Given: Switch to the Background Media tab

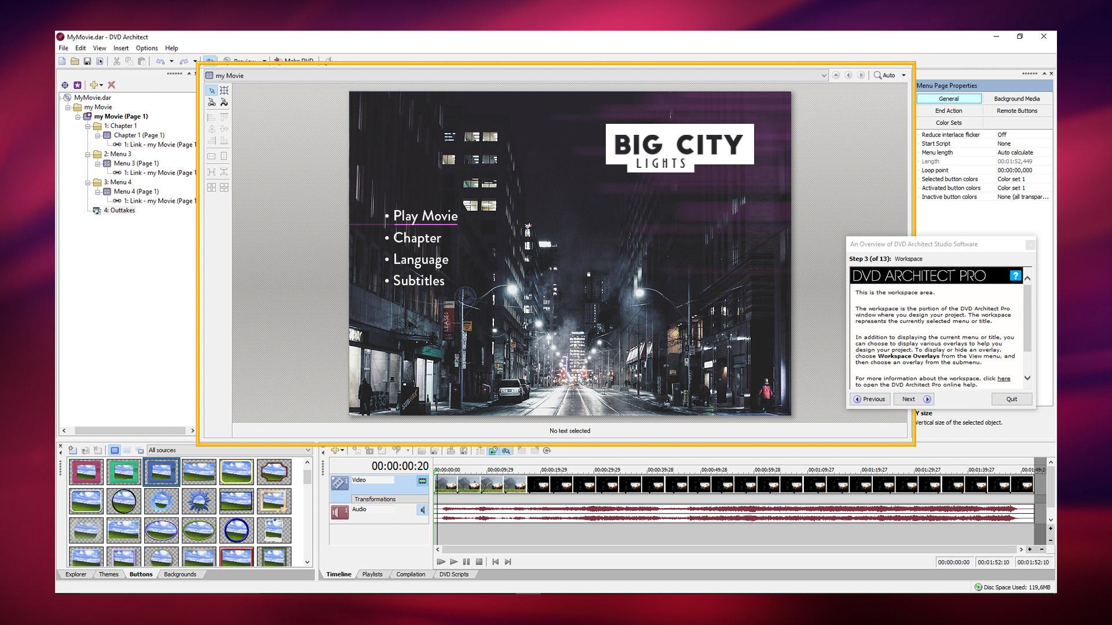Looking at the screenshot, I should coord(1017,98).
